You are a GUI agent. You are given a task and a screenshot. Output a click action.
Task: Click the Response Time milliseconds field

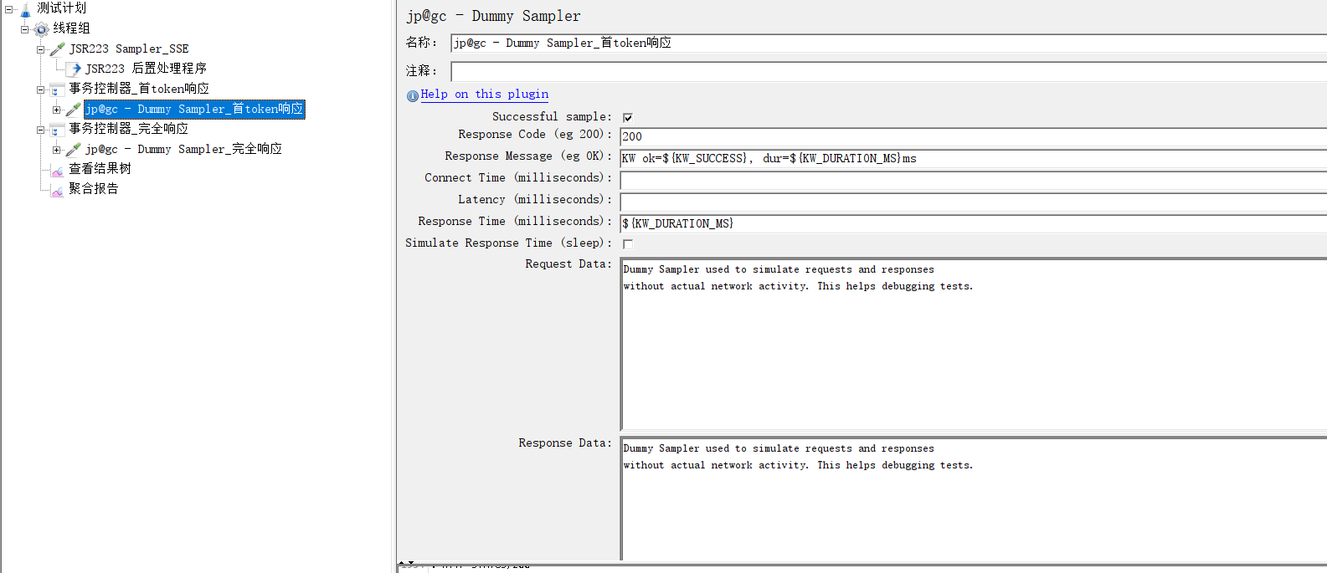pyautogui.click(x=973, y=223)
